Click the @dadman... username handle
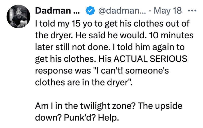The image size is (203, 128). tap(122, 11)
